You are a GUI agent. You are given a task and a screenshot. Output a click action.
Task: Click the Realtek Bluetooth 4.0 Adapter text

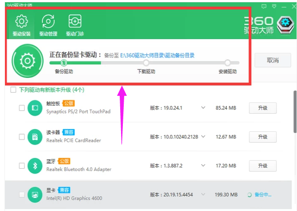click(79, 169)
